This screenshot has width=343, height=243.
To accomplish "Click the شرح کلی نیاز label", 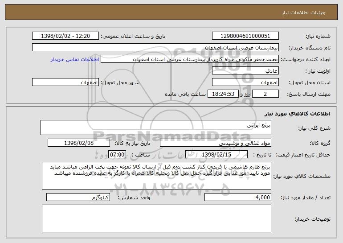I will click(314, 128).
